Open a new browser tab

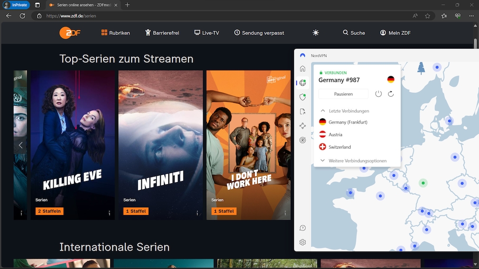128,5
